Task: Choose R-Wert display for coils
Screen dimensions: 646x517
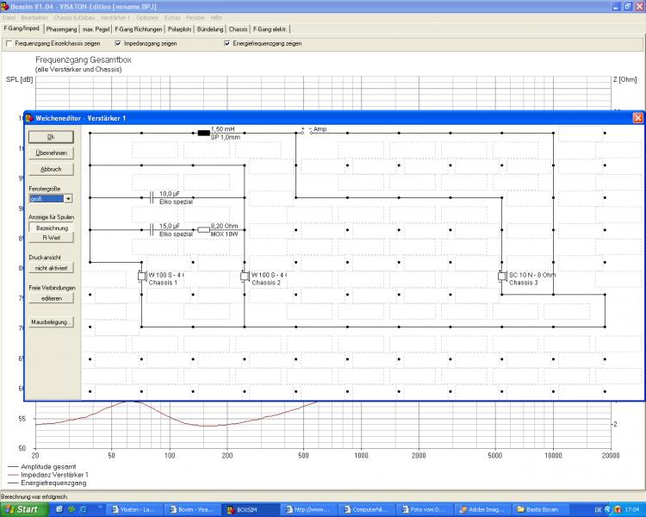Action: pos(51,237)
